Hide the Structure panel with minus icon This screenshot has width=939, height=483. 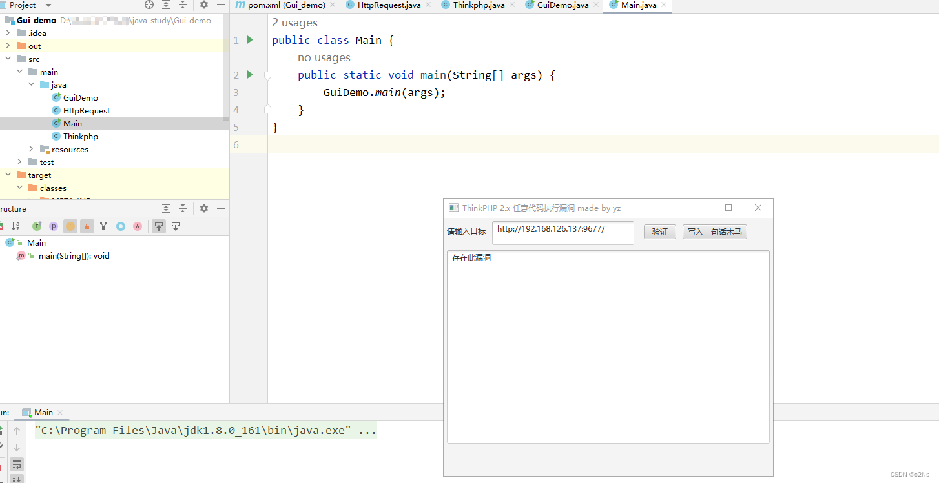[x=221, y=208]
